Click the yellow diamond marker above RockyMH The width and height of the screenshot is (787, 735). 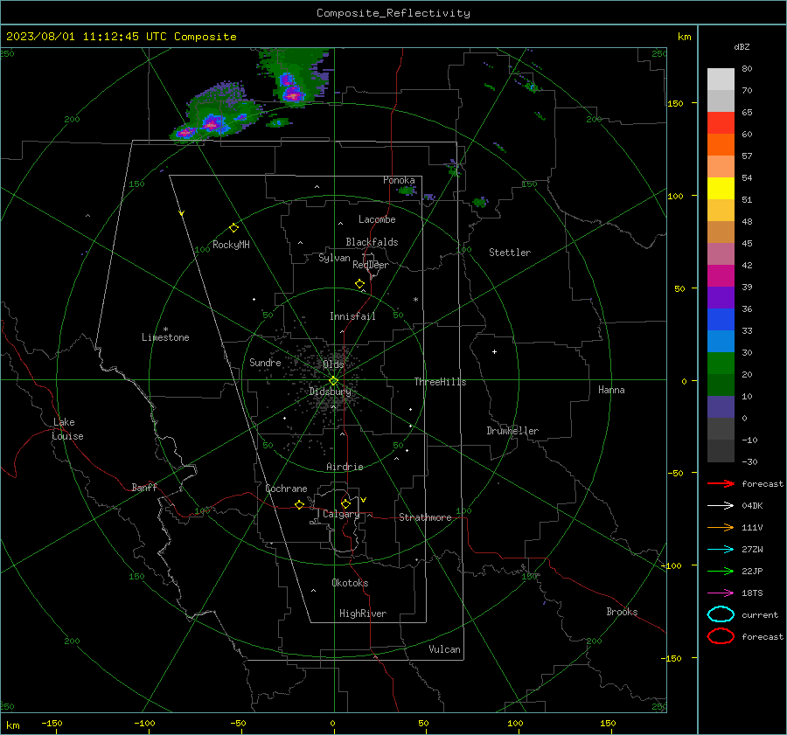[x=233, y=228]
